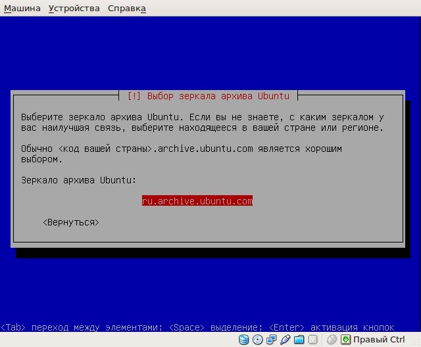
Task: Click the <Space> hint in bottom help line
Action: click(187, 327)
